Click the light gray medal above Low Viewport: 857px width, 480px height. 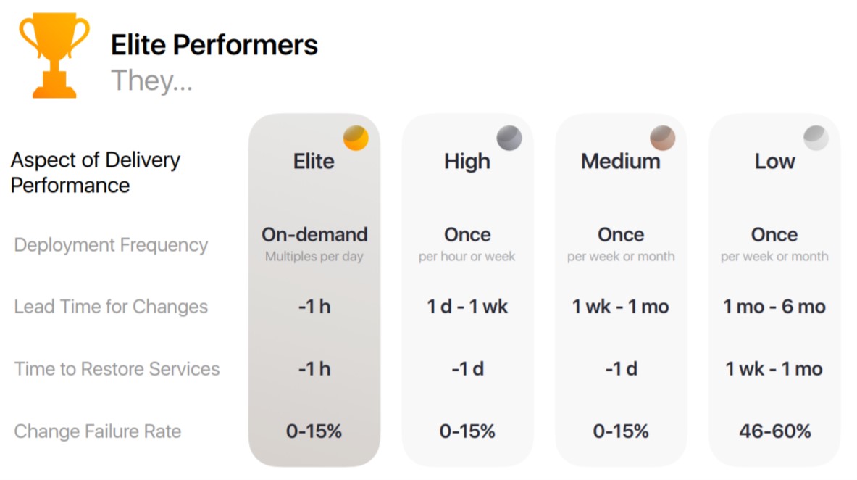[x=816, y=138]
